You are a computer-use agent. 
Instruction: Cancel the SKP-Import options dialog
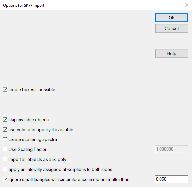point(172,28)
